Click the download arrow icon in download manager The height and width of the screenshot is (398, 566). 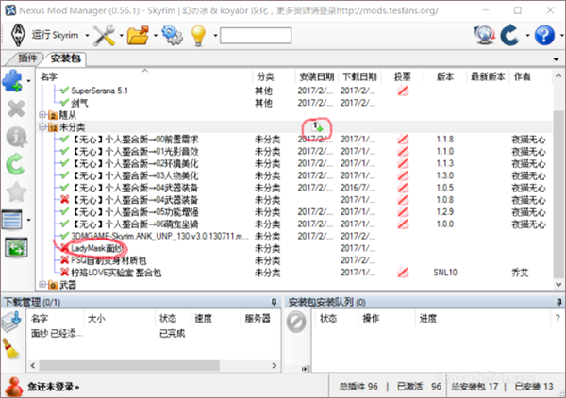tap(11, 322)
